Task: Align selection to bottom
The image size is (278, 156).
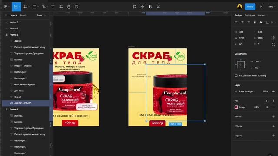Action: 267,22
